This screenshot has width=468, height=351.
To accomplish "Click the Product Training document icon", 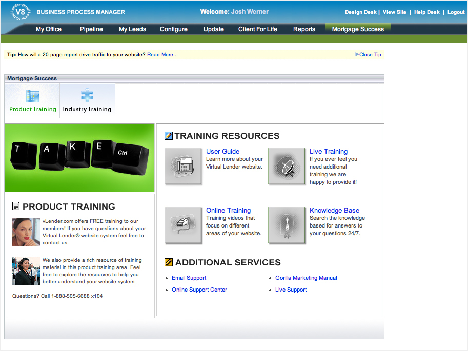I will [16, 206].
